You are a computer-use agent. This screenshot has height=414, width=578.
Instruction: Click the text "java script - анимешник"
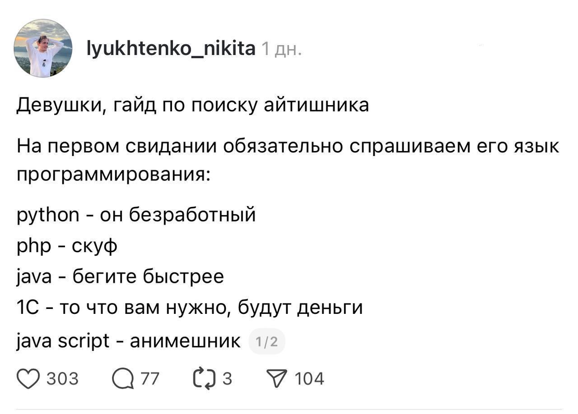pos(129,341)
